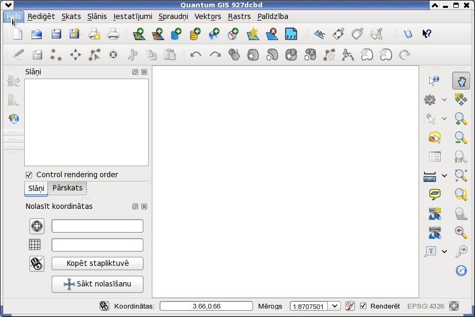Open the Vektors menu

tap(208, 16)
